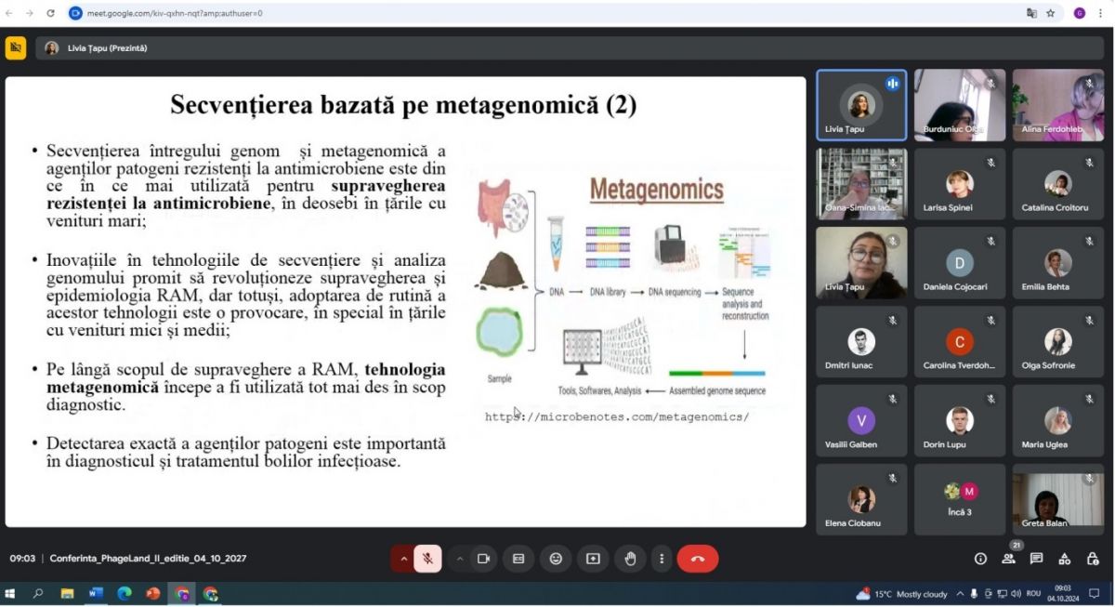
Task: Open chat with everyone panel
Action: tap(1036, 559)
